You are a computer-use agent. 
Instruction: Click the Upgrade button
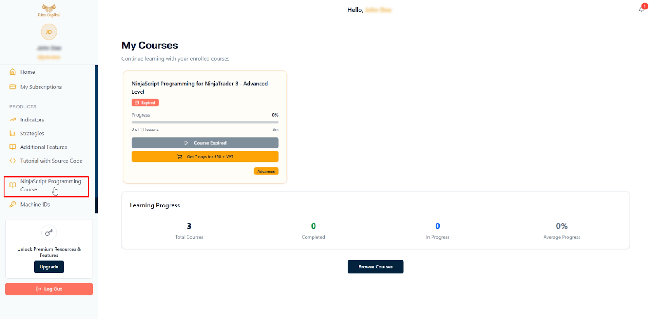coord(49,267)
